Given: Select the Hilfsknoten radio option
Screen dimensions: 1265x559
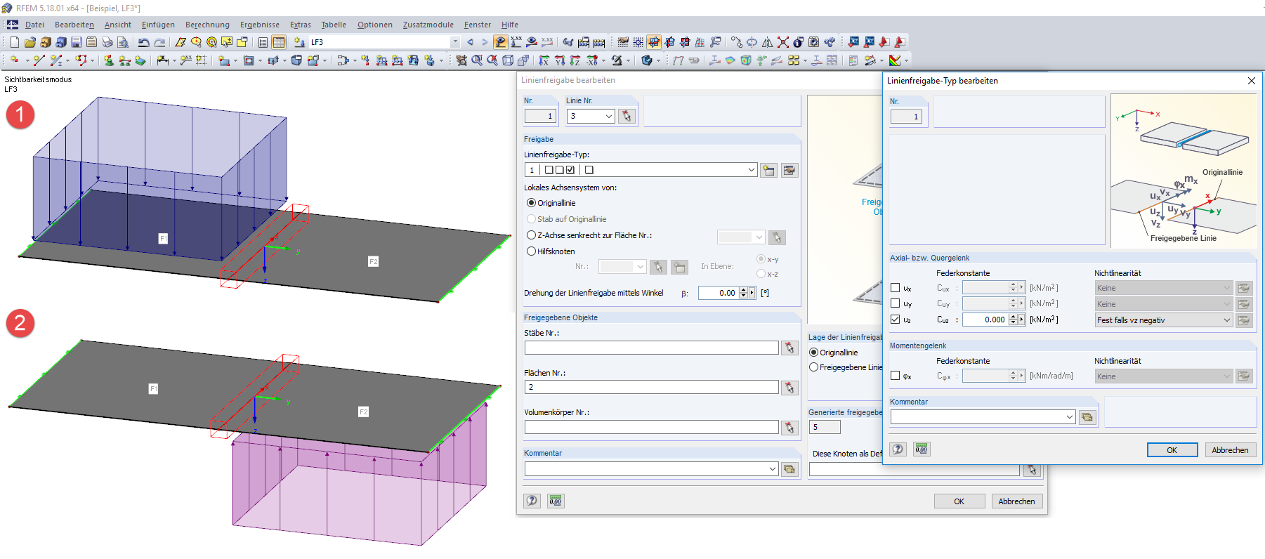Looking at the screenshot, I should click(x=532, y=251).
